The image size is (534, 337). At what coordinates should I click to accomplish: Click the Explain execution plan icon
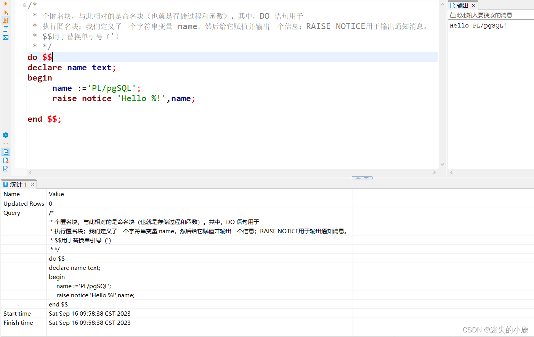coord(6,29)
